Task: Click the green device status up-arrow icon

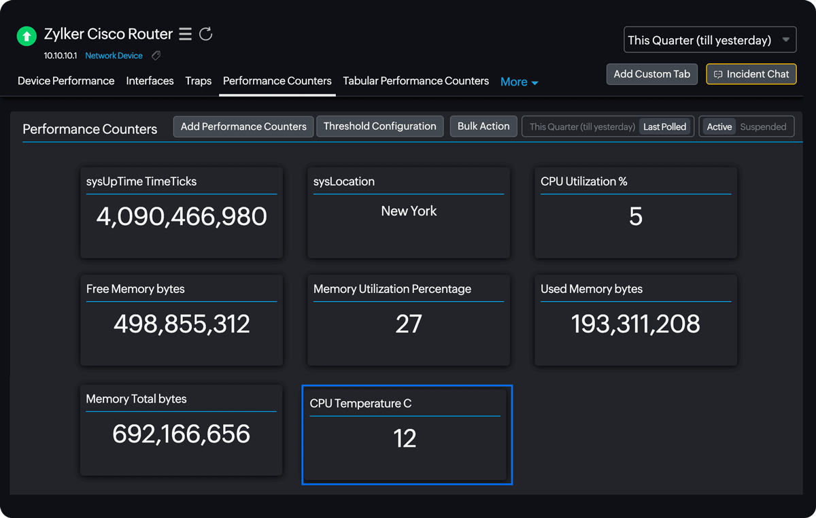Action: tap(27, 36)
